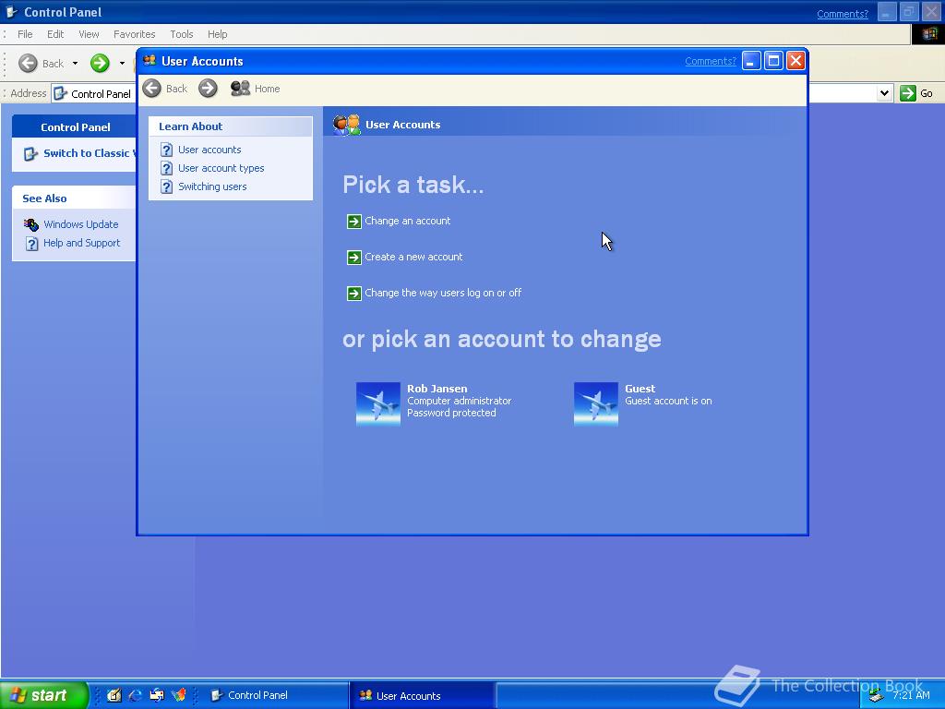The height and width of the screenshot is (709, 945).
Task: Click the Help and Support question icon
Action: pyautogui.click(x=31, y=243)
